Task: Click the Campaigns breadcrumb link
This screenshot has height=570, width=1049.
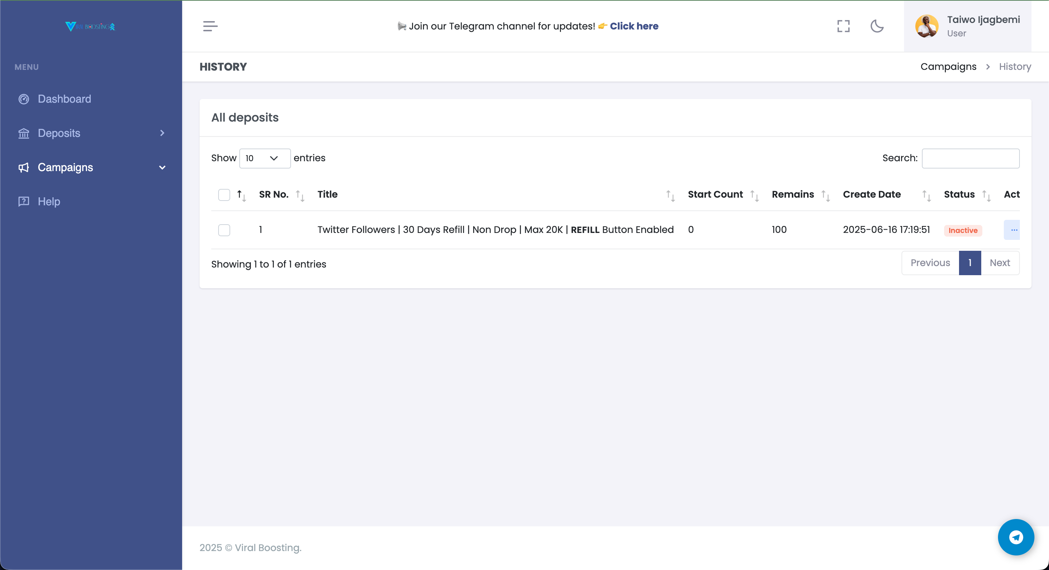Action: [x=948, y=67]
